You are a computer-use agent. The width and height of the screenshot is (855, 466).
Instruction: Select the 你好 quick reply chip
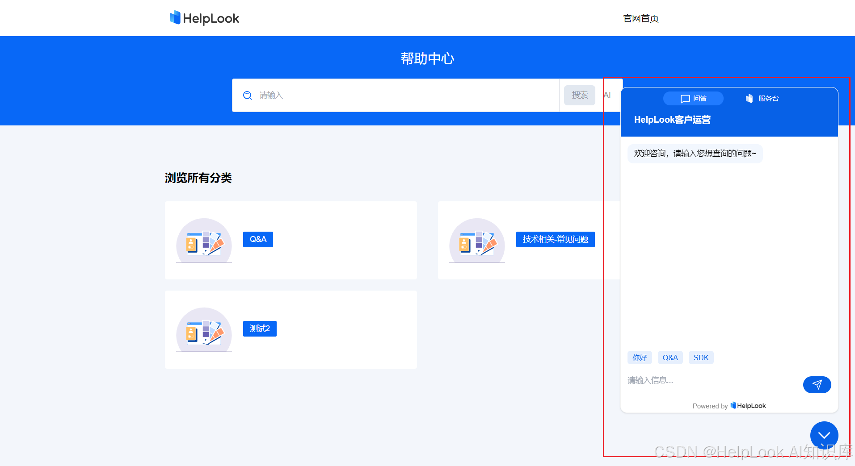[x=640, y=358]
